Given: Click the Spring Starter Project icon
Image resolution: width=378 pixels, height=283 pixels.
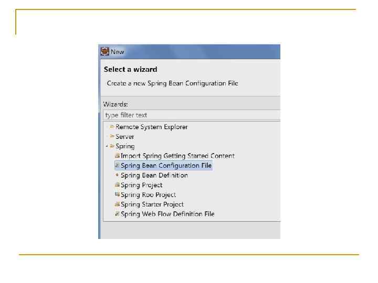Looking at the screenshot, I should click(118, 204).
